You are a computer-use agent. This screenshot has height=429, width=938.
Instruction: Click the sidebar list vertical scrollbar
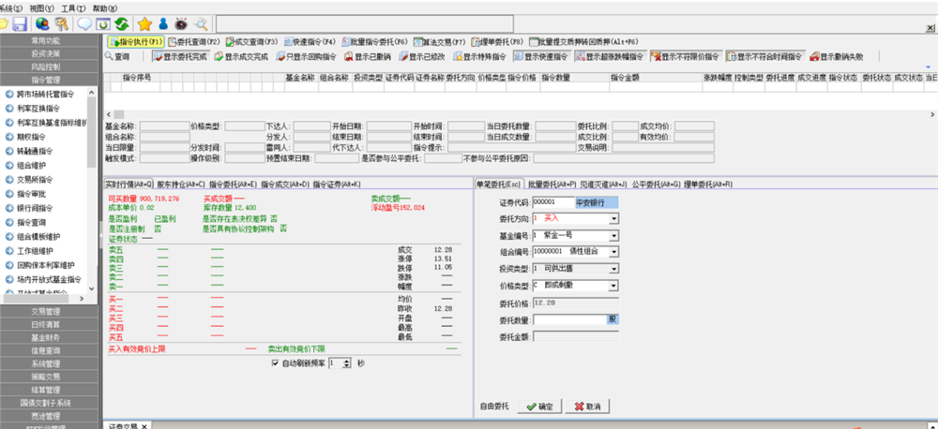(92, 190)
